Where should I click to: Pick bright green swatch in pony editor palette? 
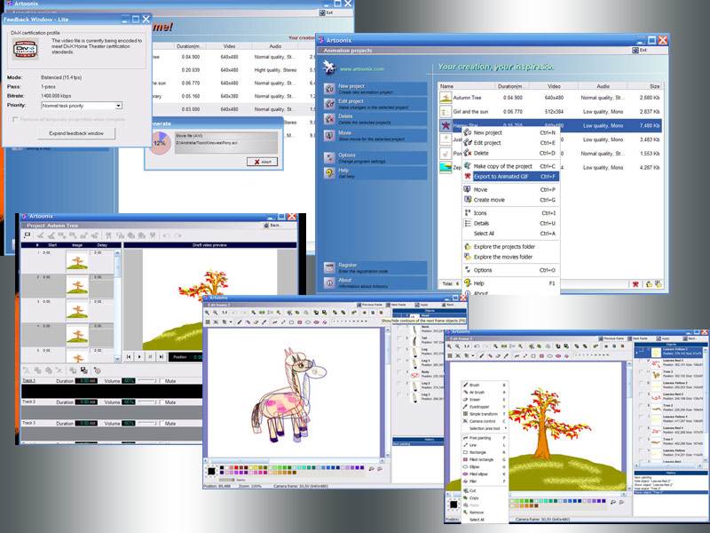coord(280,467)
